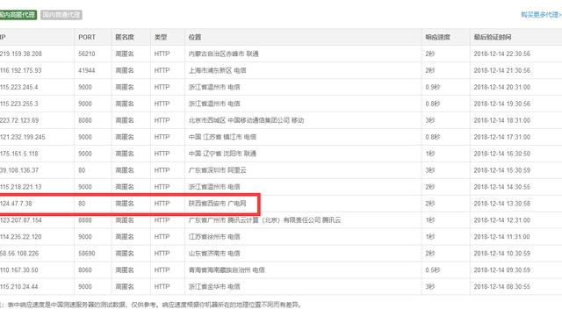Select IP address 115.218.221.13
Image resolution: width=562 pixels, height=316 pixels.
tap(21, 187)
